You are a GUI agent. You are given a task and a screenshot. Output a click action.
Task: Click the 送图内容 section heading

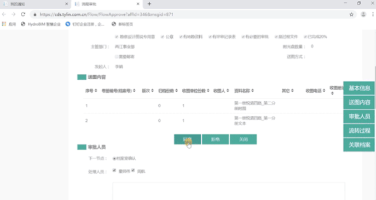pos(97,77)
